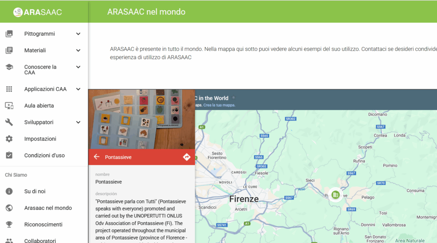The image size is (437, 243).
Task: Click the Conoscere la CAA graduation cap icon
Action: [x=9, y=67]
